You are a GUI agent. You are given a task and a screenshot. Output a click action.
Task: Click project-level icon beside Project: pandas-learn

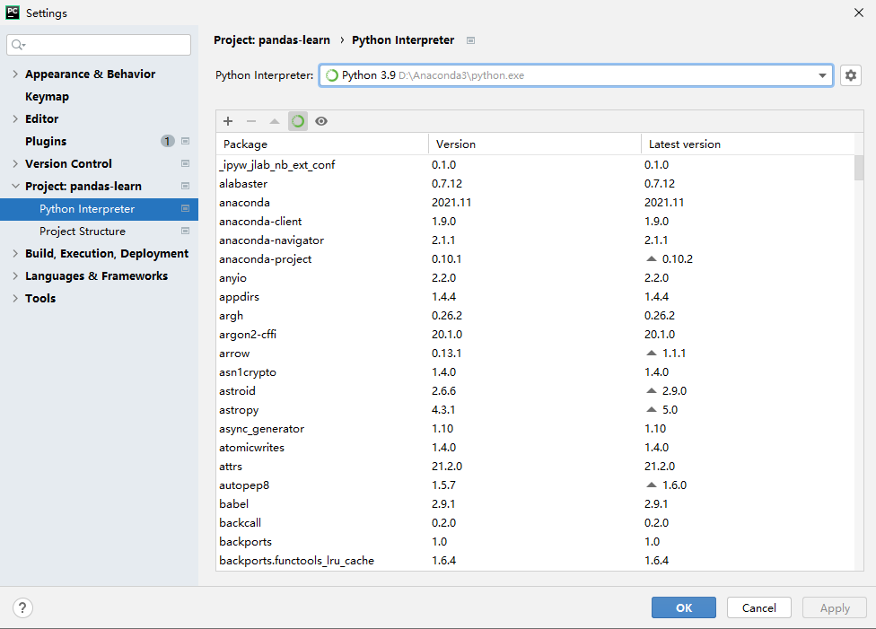[x=186, y=186]
